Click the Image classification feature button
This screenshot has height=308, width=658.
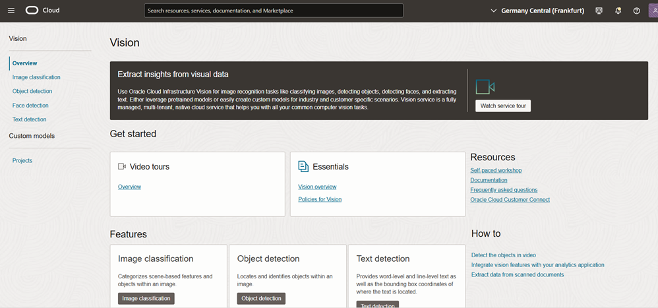click(146, 298)
